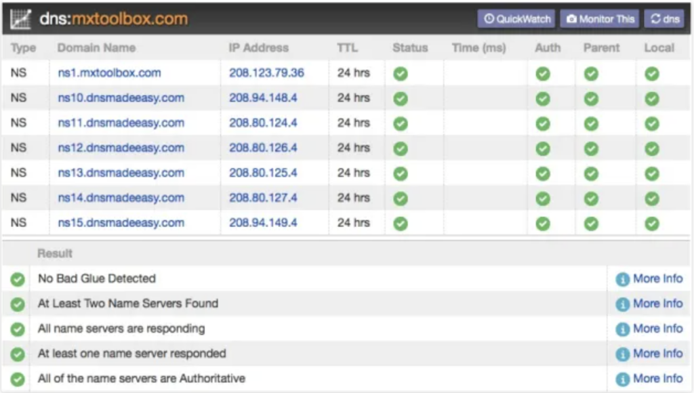Click the QuickWatch button
This screenshot has width=694, height=393.
(x=516, y=19)
